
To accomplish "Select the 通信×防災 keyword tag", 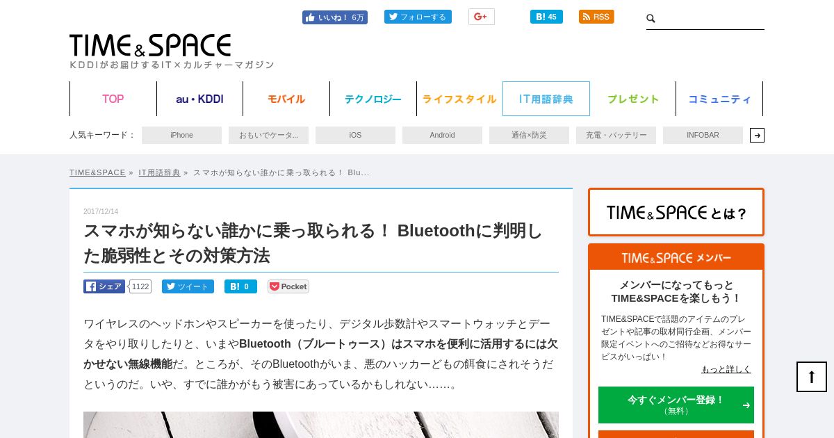I will pos(529,135).
